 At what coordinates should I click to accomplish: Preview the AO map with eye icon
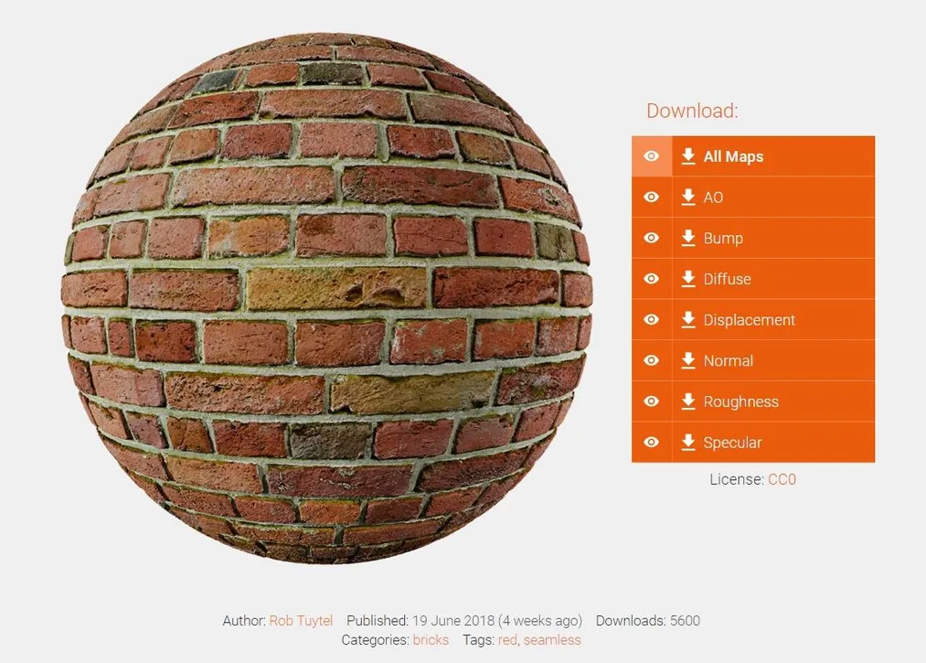click(x=652, y=197)
